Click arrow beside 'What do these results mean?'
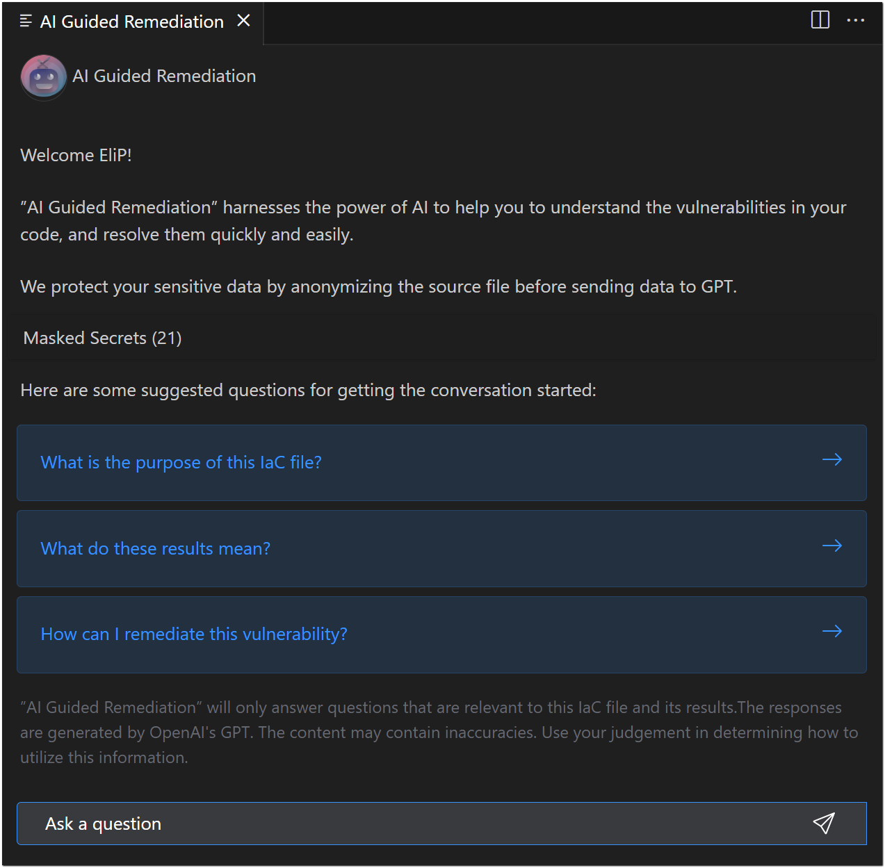 coord(832,546)
